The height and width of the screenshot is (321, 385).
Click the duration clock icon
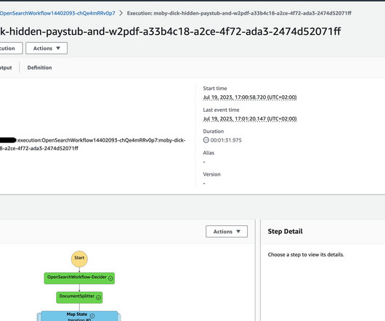(x=206, y=140)
